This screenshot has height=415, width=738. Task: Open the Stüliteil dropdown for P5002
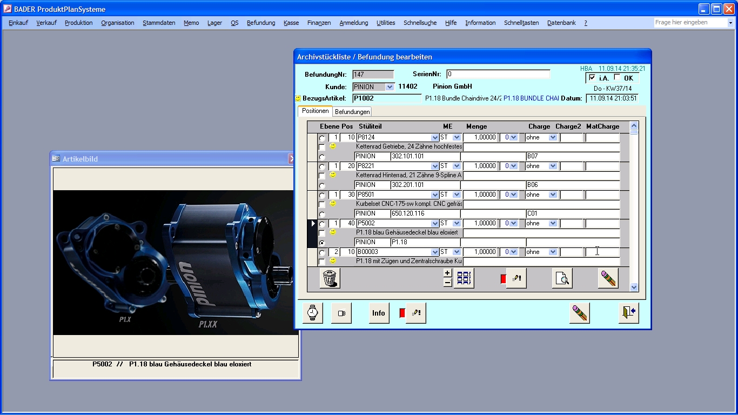click(x=435, y=224)
